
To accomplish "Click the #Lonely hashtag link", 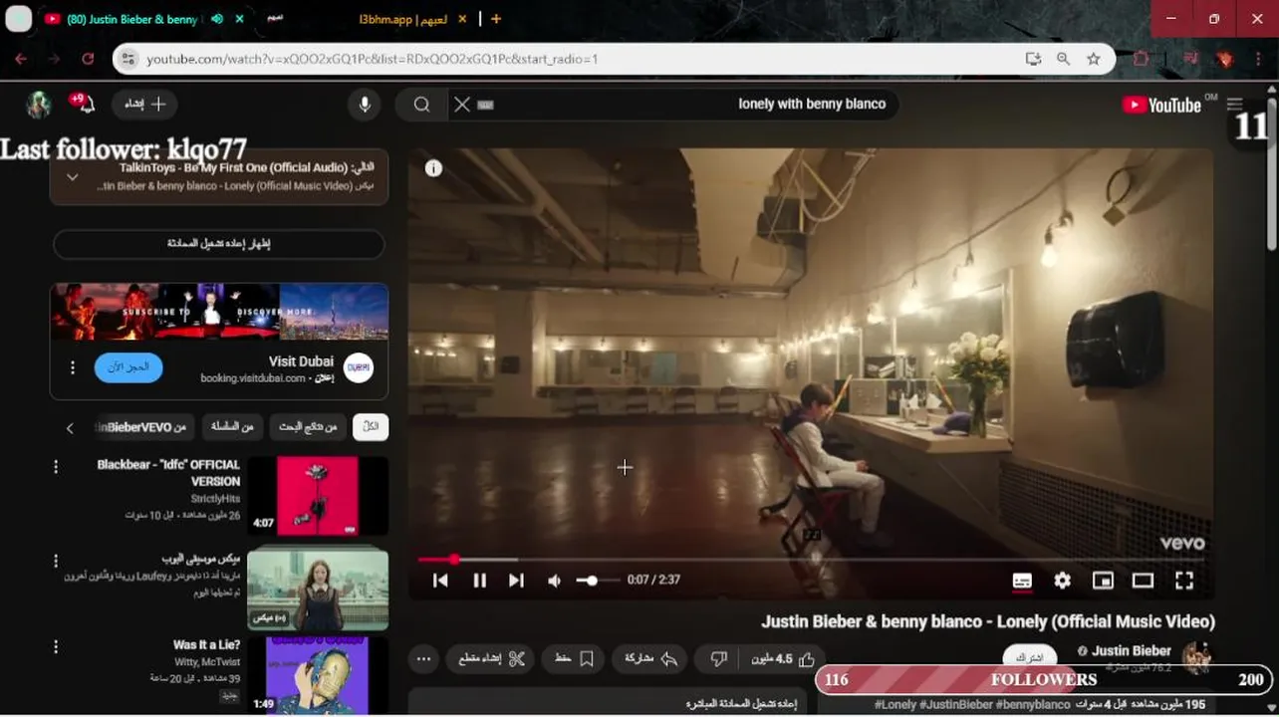I will coord(895,704).
